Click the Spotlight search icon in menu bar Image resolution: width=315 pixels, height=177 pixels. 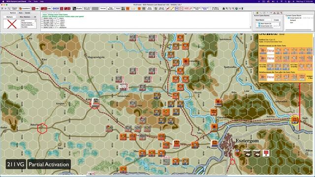tap(285, 1)
